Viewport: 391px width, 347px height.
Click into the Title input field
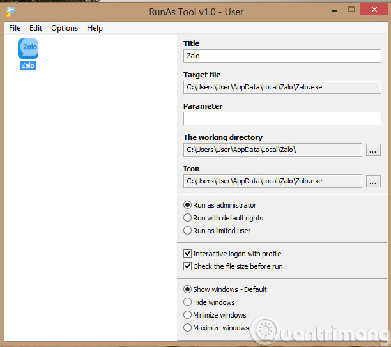(282, 56)
